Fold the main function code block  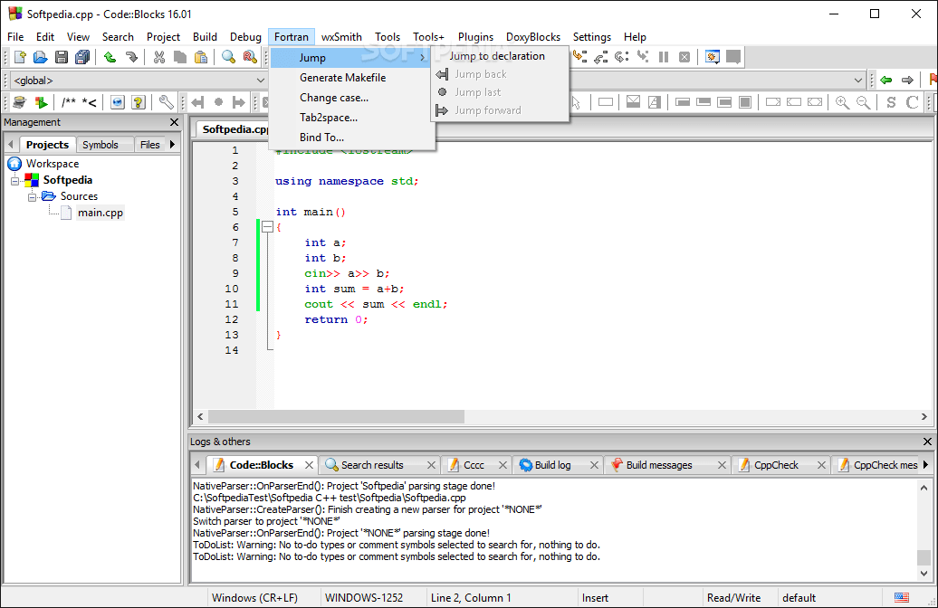pos(267,226)
